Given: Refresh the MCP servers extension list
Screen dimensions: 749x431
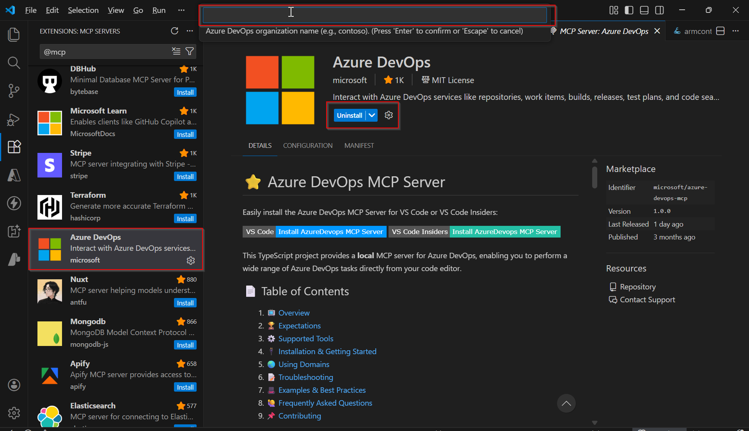Looking at the screenshot, I should point(174,31).
